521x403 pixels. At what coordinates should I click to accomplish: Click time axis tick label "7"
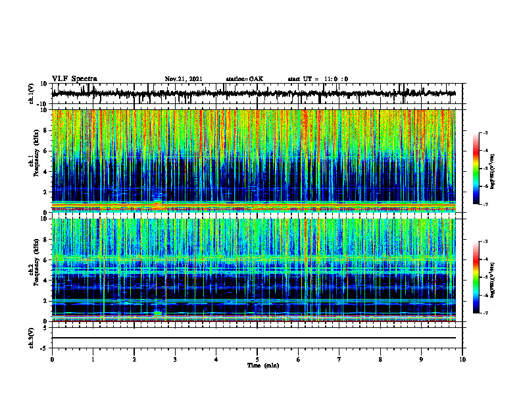pyautogui.click(x=339, y=360)
